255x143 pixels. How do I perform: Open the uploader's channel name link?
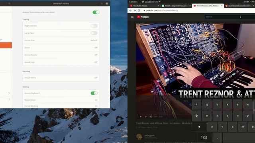click(149, 135)
